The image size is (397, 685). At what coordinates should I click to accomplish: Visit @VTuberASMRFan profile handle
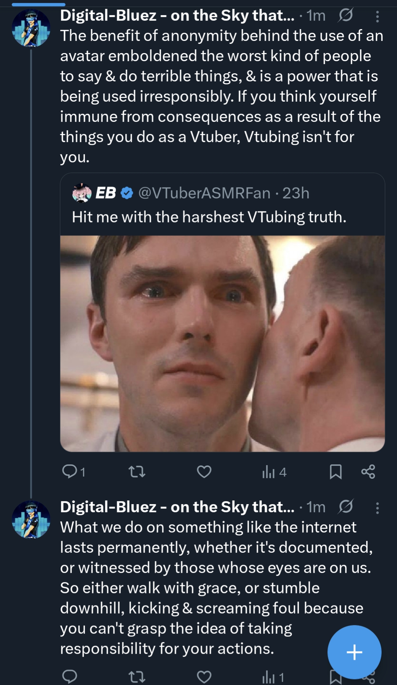coord(204,193)
